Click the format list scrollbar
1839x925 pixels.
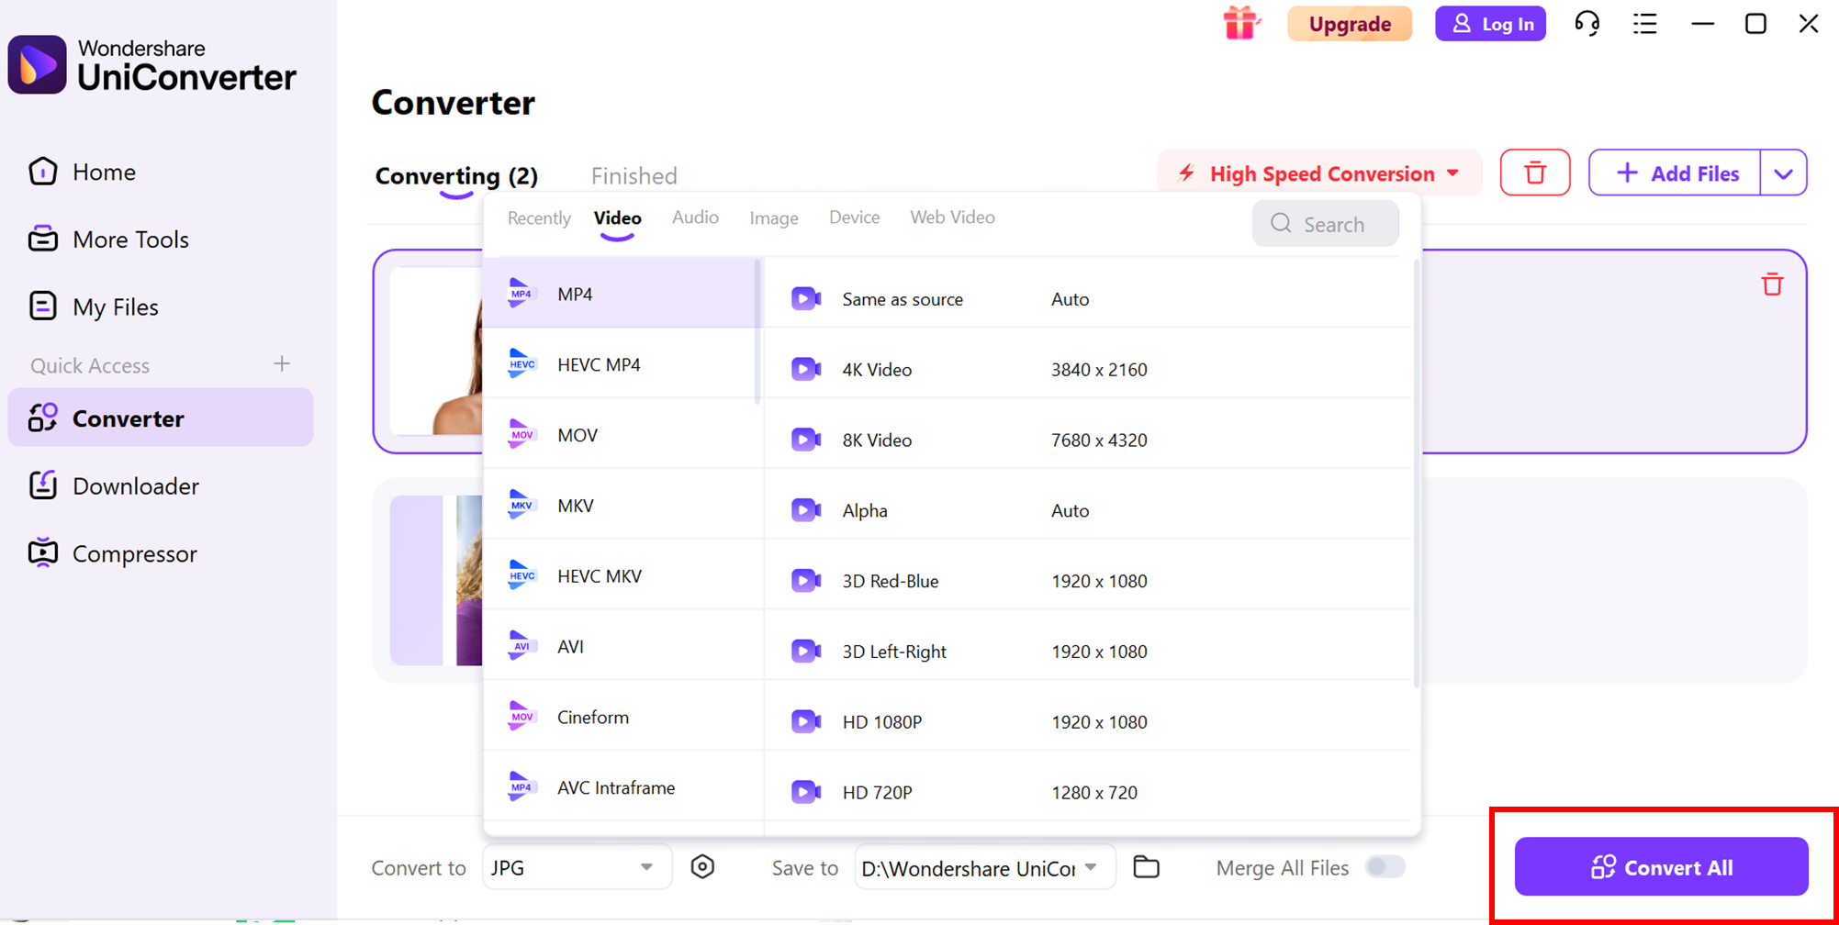point(757,332)
